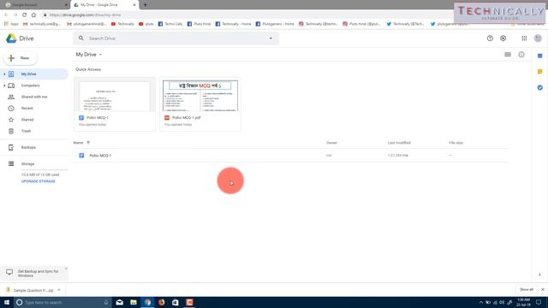Image resolution: width=548 pixels, height=308 pixels.
Task: Dismiss the Backup and Sync promo
Action: coord(66,269)
